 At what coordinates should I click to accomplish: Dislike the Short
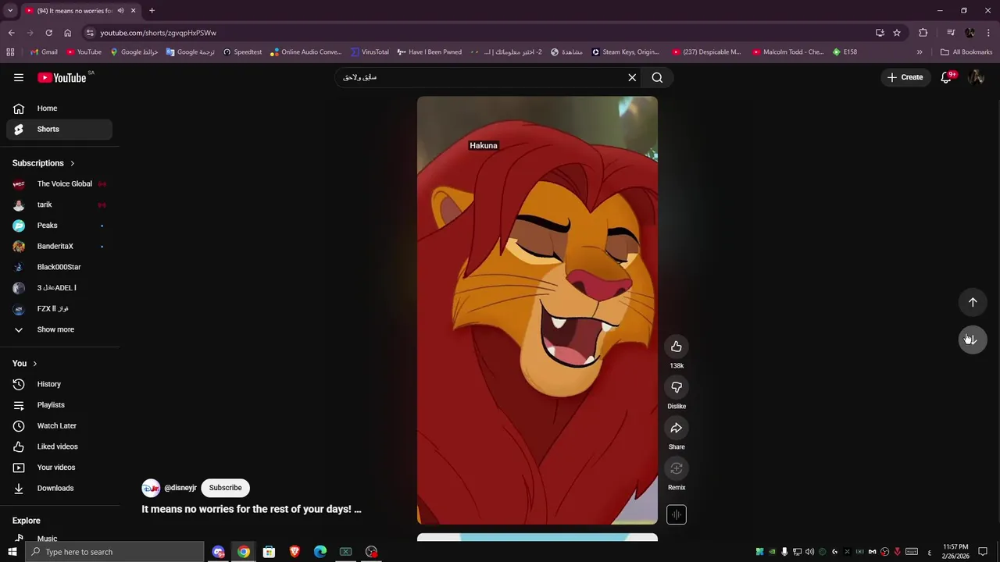pyautogui.click(x=677, y=387)
